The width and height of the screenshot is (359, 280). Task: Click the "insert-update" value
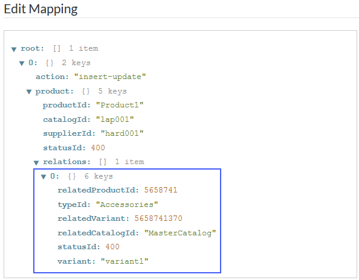pyautogui.click(x=110, y=77)
